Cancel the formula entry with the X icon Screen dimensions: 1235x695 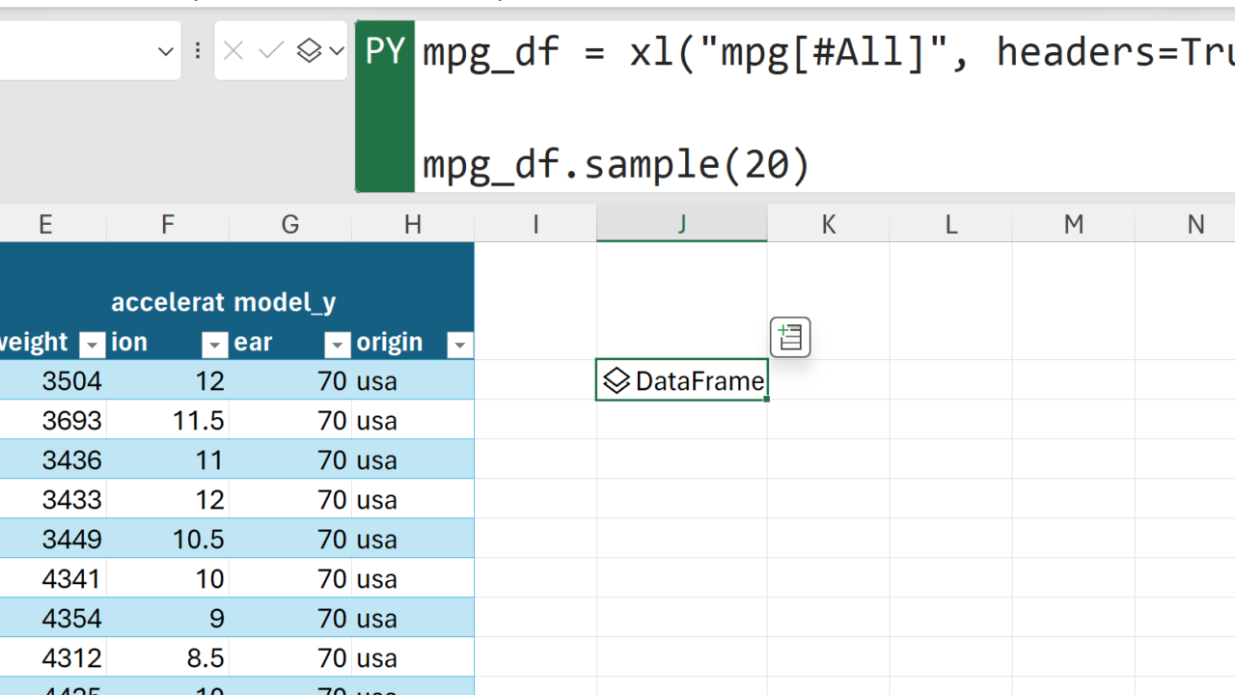(x=233, y=51)
